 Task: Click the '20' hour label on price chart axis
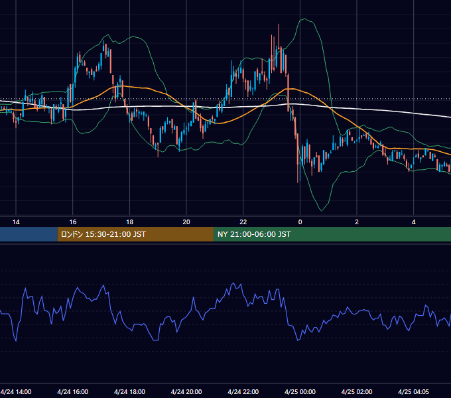coord(186,222)
